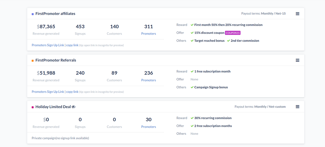This screenshot has width=325, height=147.
Task: Click copy link in FirstPromoter affiliates card
Action: 72,45
